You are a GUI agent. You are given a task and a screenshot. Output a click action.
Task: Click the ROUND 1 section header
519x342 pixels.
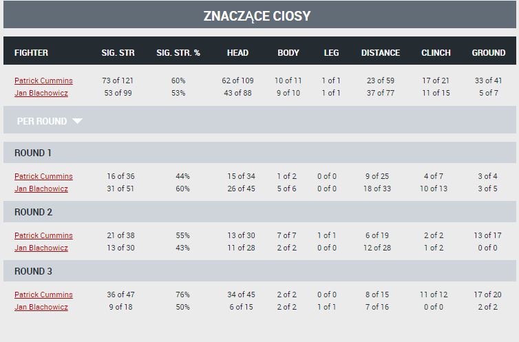pyautogui.click(x=259, y=153)
